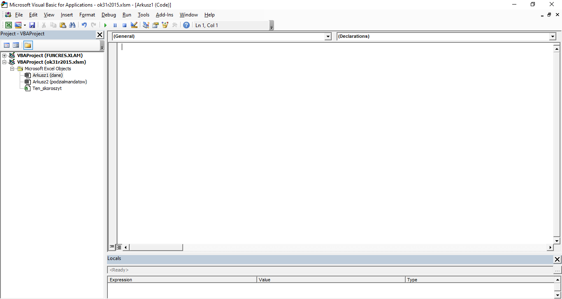Open the Project Explorer from the toolbar
Screen dimensions: 562x299
[x=146, y=25]
